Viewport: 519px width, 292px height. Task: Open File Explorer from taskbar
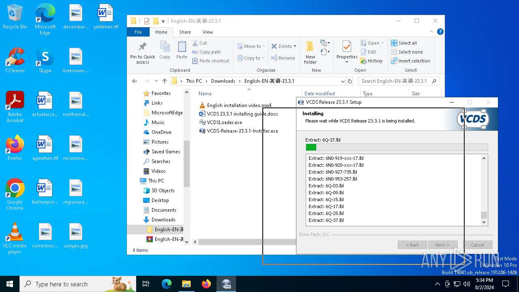[x=187, y=284]
